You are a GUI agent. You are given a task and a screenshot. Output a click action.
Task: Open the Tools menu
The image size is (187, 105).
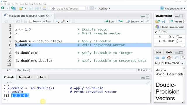(x=41, y=4)
